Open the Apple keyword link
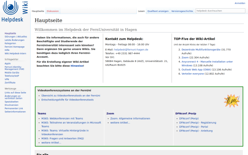The image size is (248, 155). click(x=7, y=63)
